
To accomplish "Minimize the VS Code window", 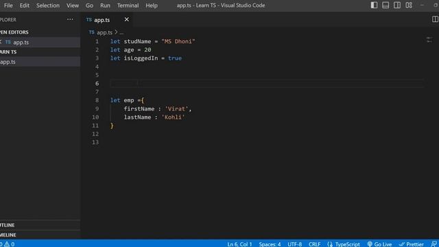I will (x=422, y=5).
